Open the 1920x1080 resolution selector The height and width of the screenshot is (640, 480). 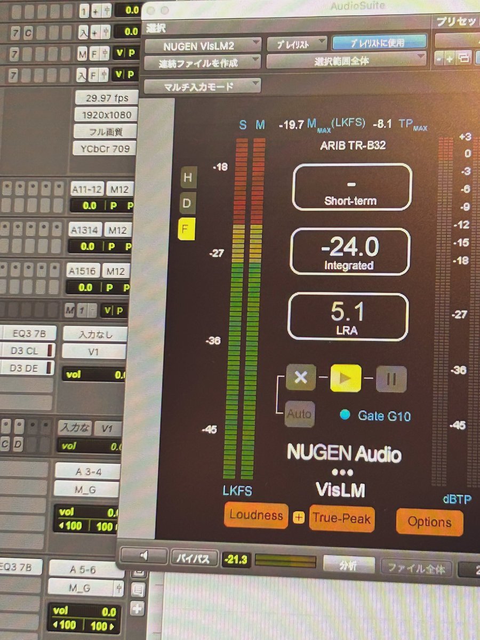click(106, 115)
